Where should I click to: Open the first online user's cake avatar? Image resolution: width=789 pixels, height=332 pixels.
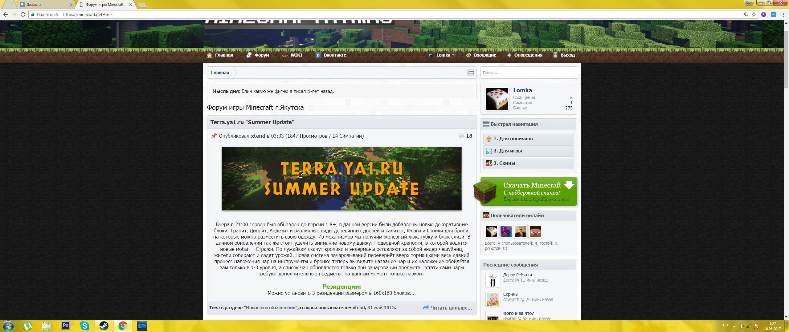pos(492,232)
